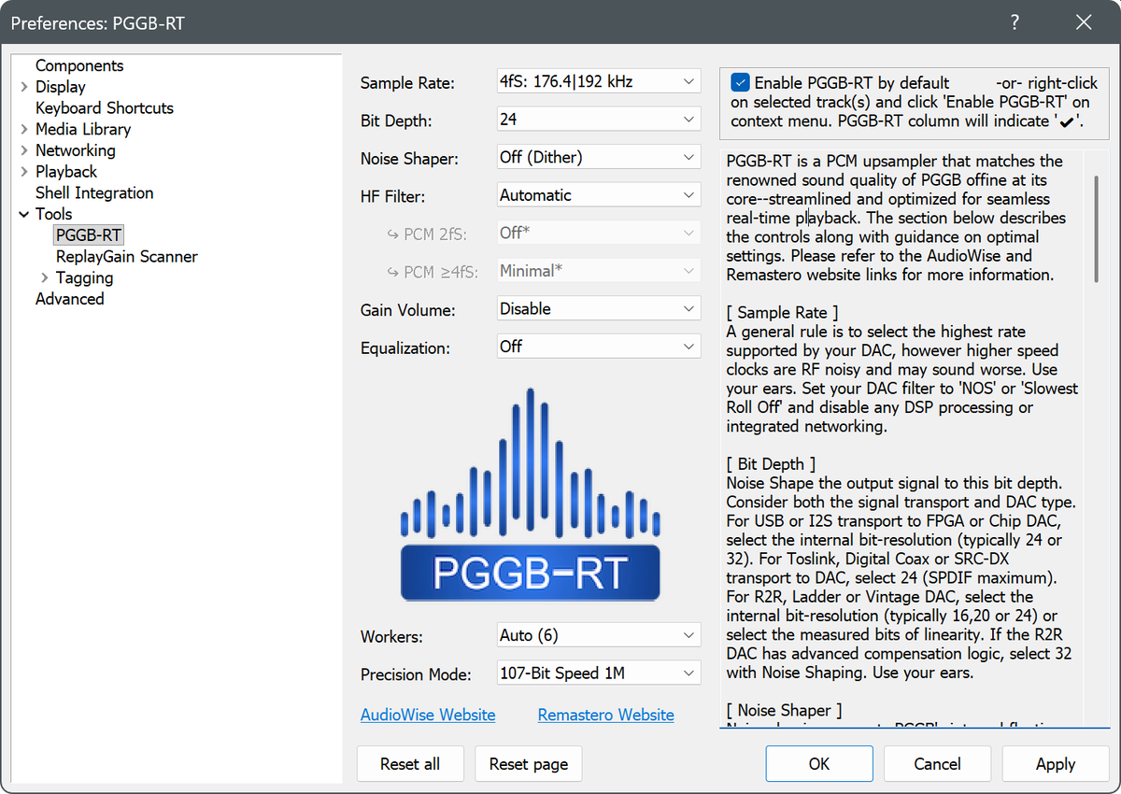Image resolution: width=1121 pixels, height=794 pixels.
Task: Click the Cancel button
Action: pyautogui.click(x=937, y=763)
